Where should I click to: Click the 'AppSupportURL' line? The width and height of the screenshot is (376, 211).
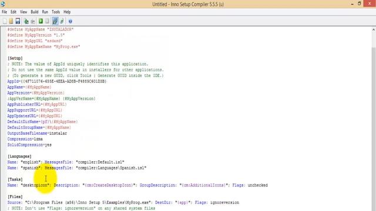tap(35, 110)
